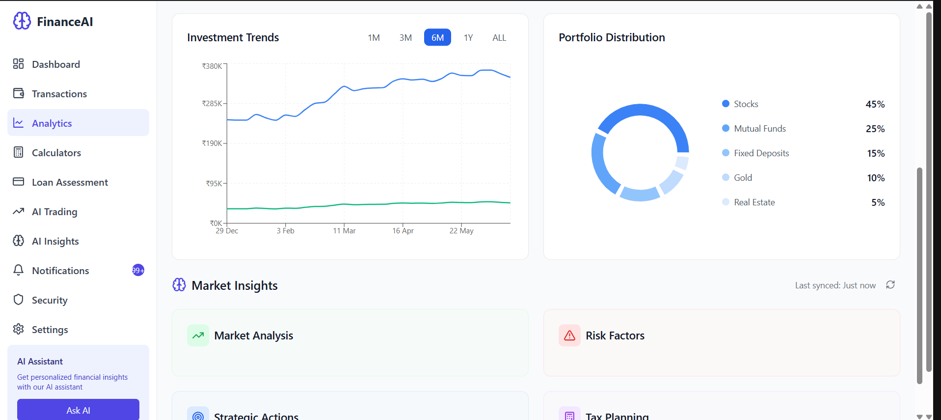Click the Settings gear icon
The image size is (941, 420).
18,329
